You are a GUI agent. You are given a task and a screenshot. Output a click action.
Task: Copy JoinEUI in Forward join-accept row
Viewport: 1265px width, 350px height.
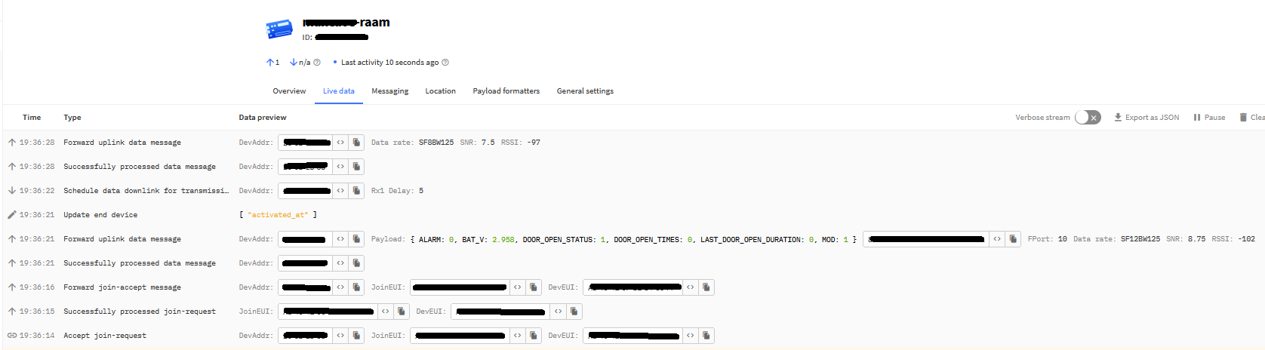534,287
